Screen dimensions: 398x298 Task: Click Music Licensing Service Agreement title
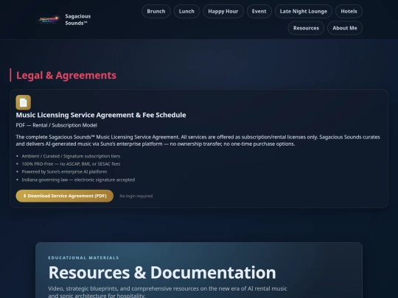tap(101, 115)
